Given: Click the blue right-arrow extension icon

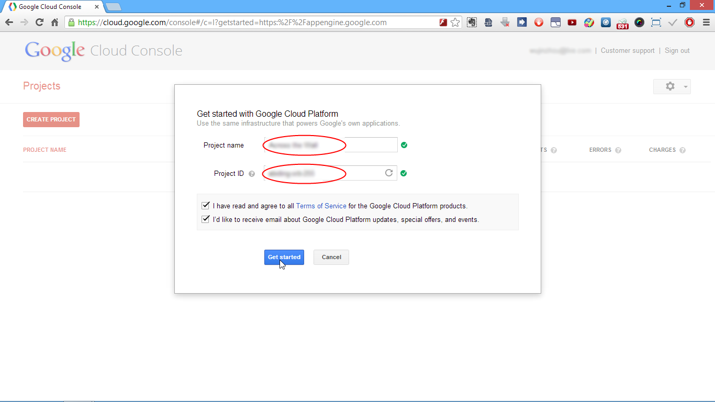Looking at the screenshot, I should pyautogui.click(x=522, y=23).
